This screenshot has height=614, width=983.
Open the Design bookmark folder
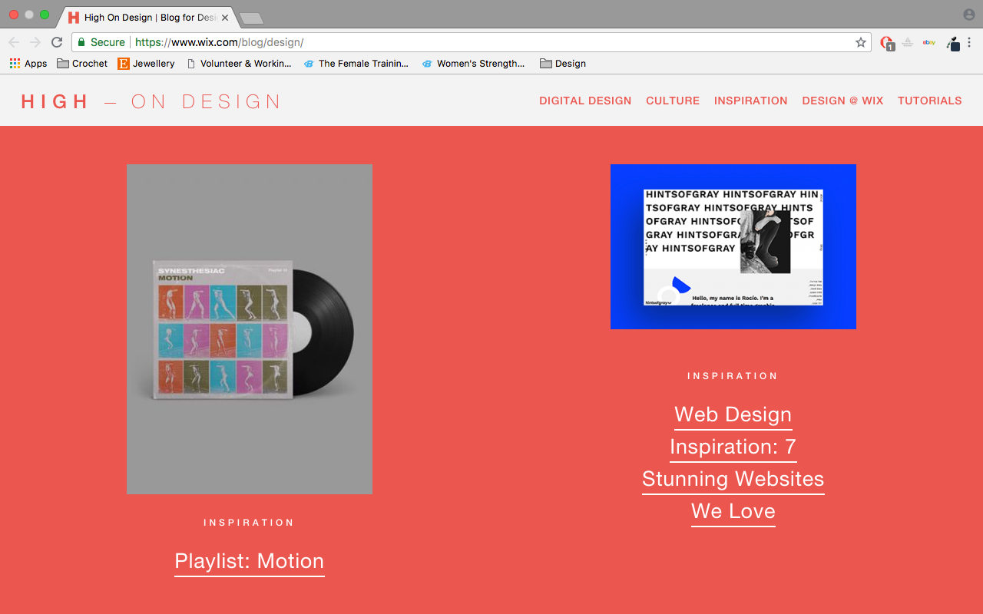(x=563, y=64)
